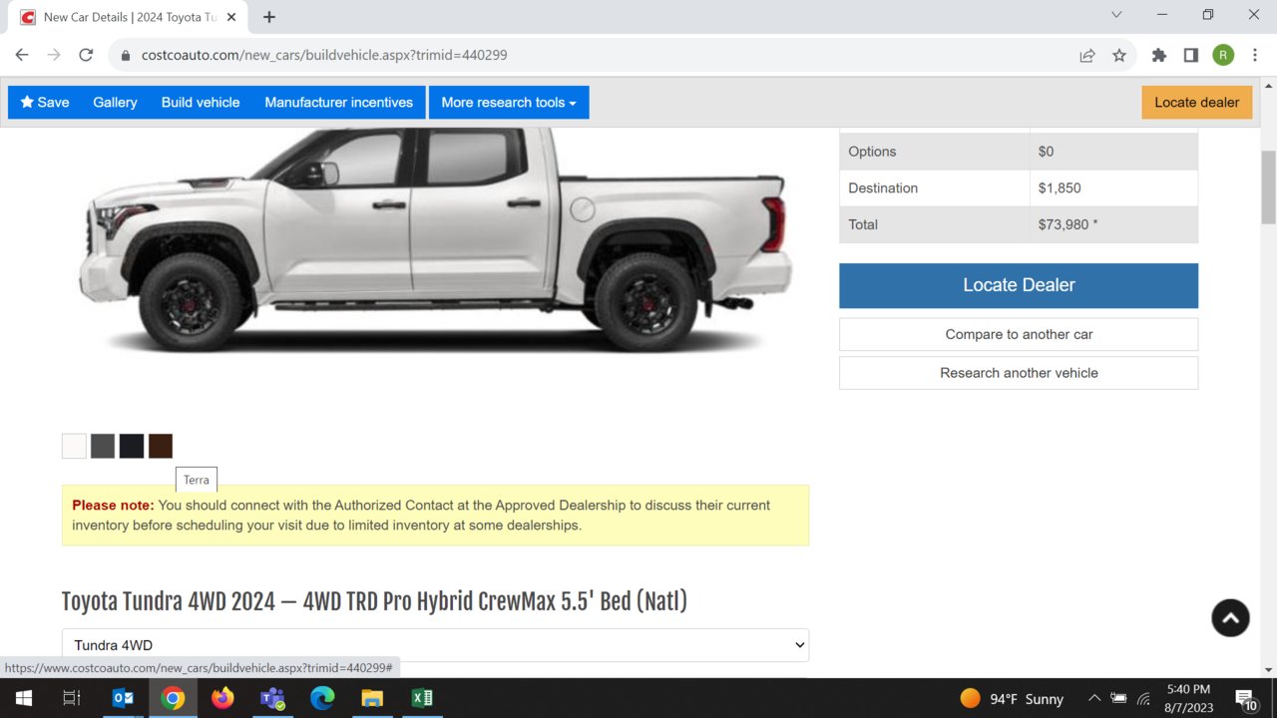This screenshot has height=718, width=1277.
Task: Click the share page icon in address bar
Action: tap(1087, 55)
